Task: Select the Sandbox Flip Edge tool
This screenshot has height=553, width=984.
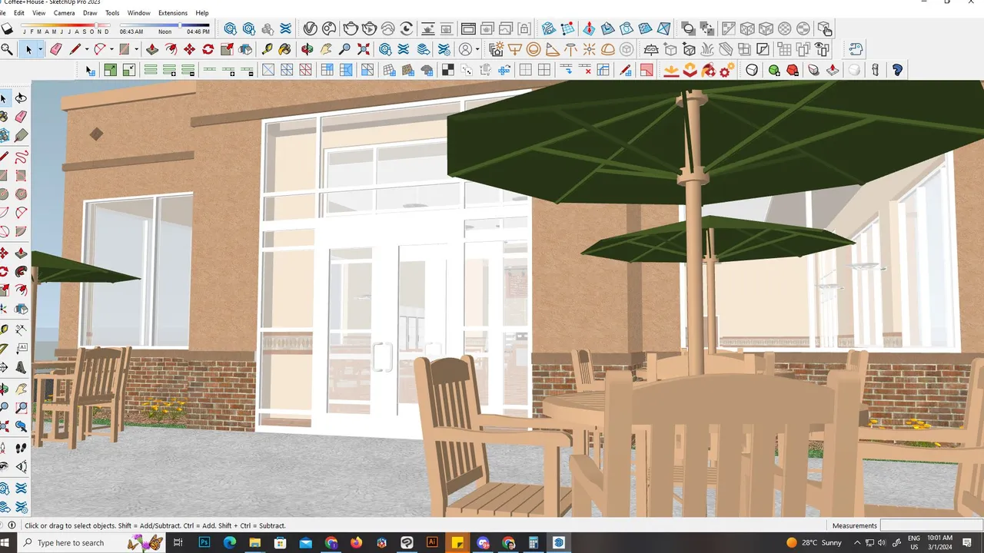Action: click(664, 28)
